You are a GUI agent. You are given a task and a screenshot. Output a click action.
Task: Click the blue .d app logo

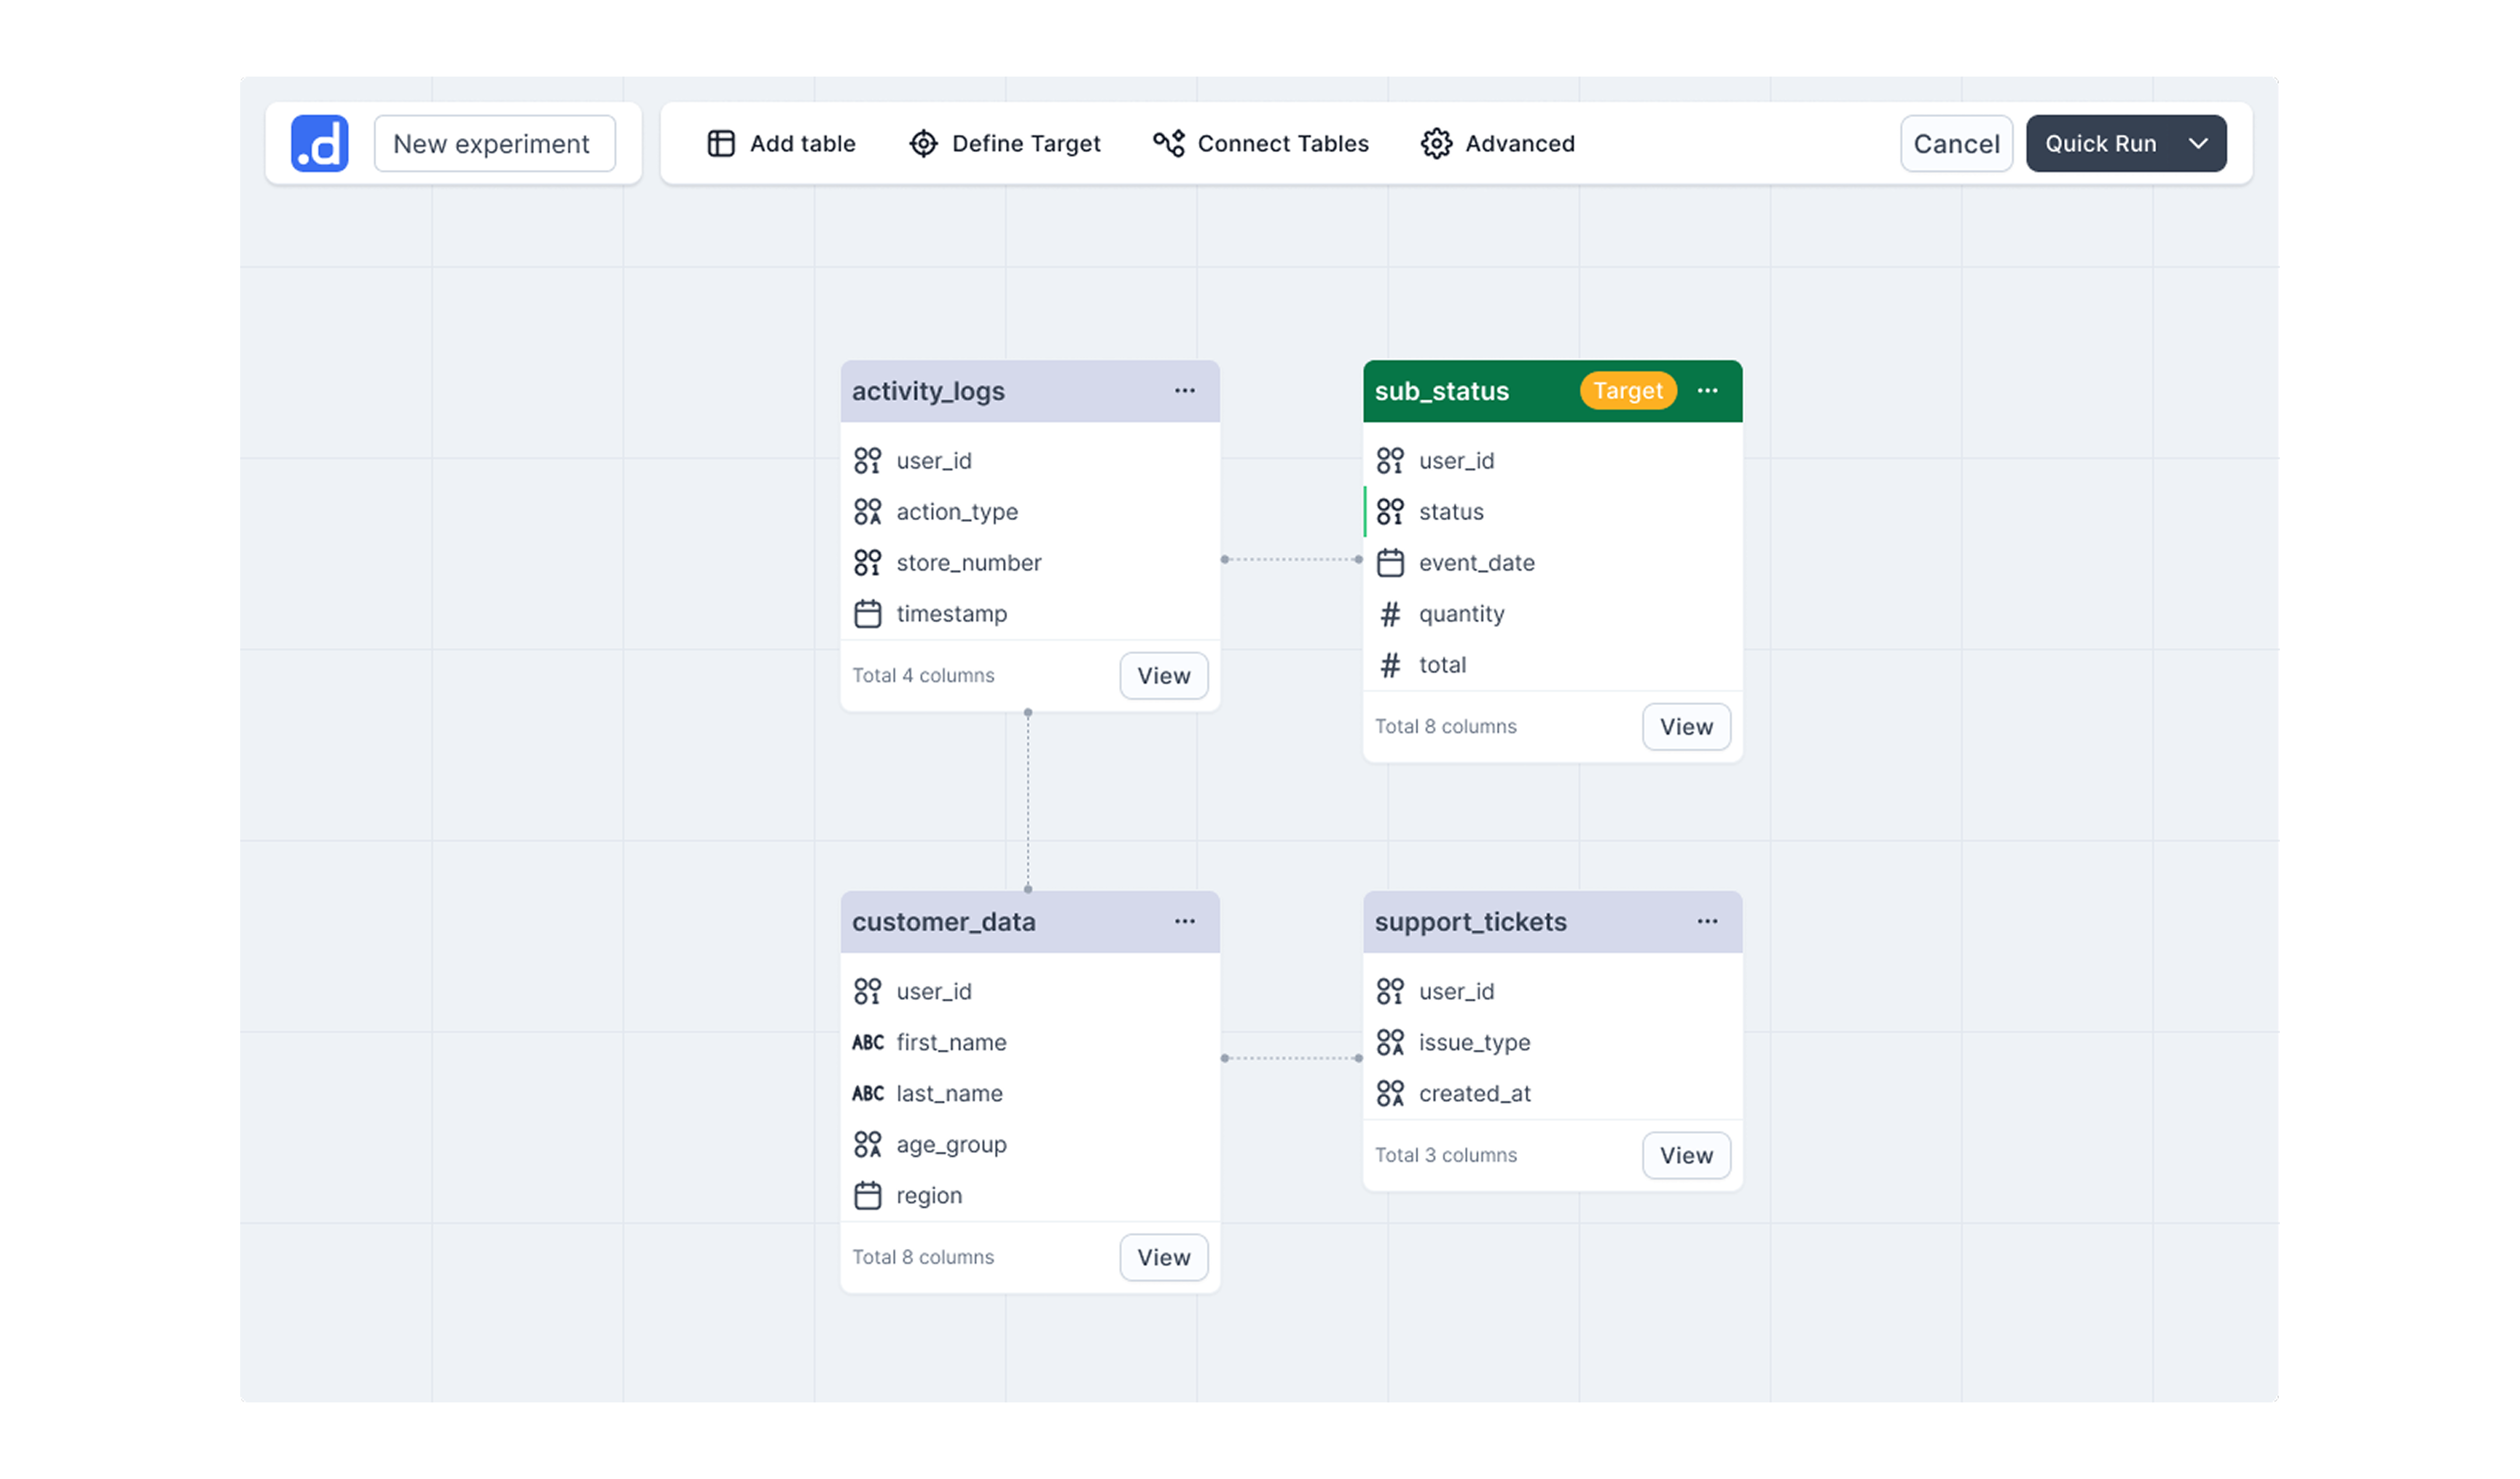(x=319, y=143)
